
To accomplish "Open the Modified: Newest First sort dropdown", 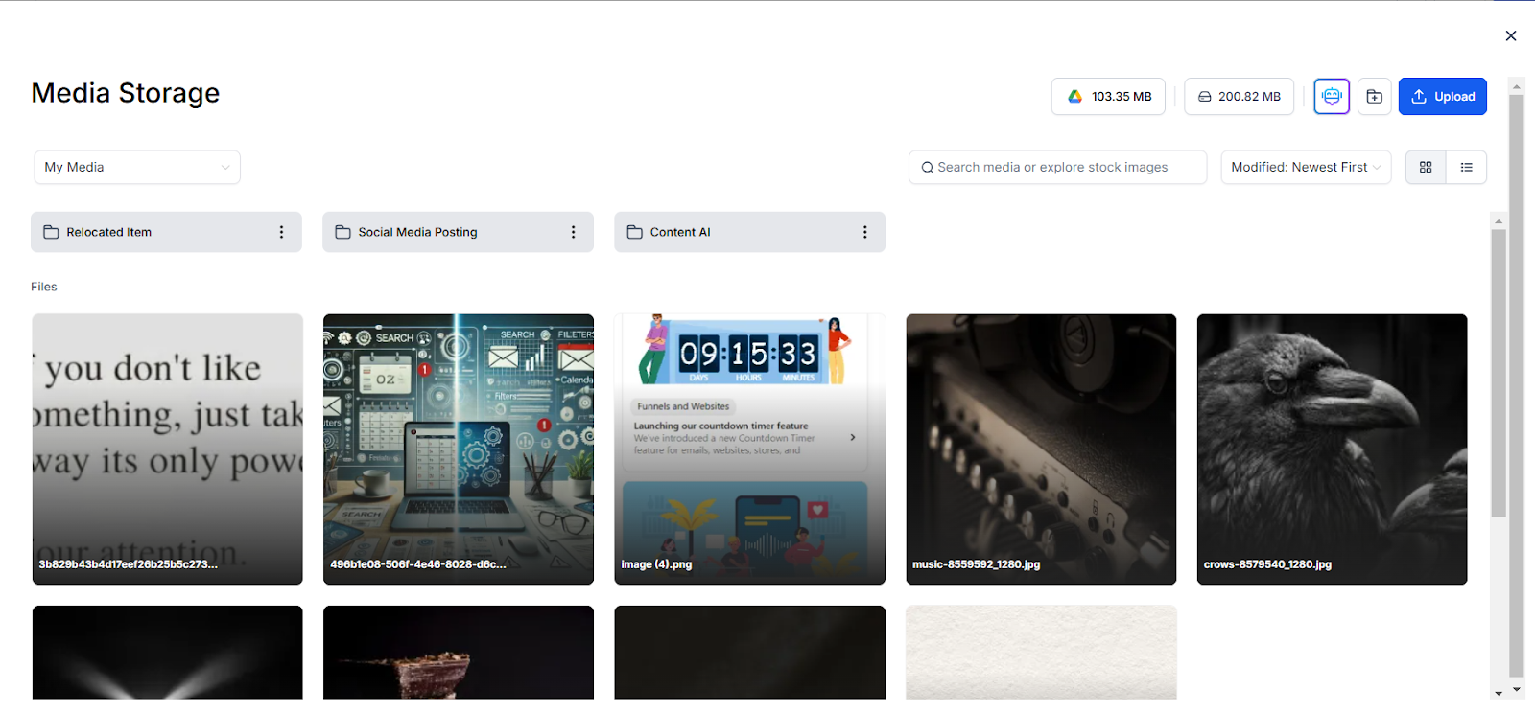I will tap(1306, 167).
